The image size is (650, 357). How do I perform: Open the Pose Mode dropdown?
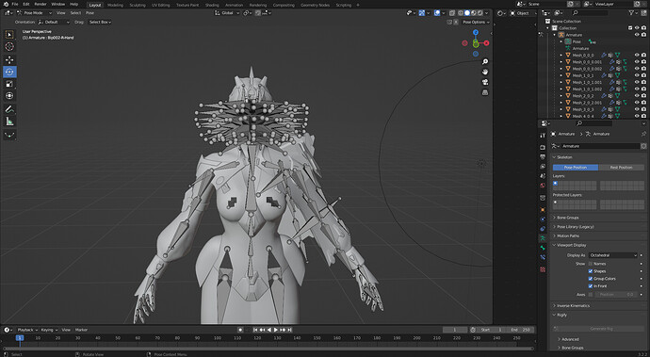click(x=35, y=13)
